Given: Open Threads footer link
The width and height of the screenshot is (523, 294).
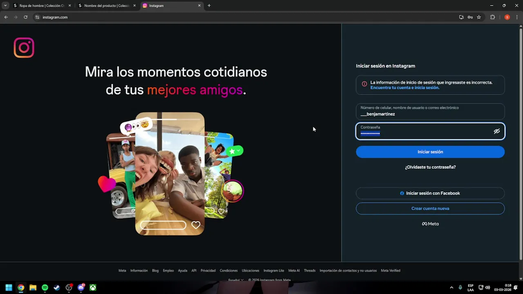Looking at the screenshot, I should (x=310, y=271).
